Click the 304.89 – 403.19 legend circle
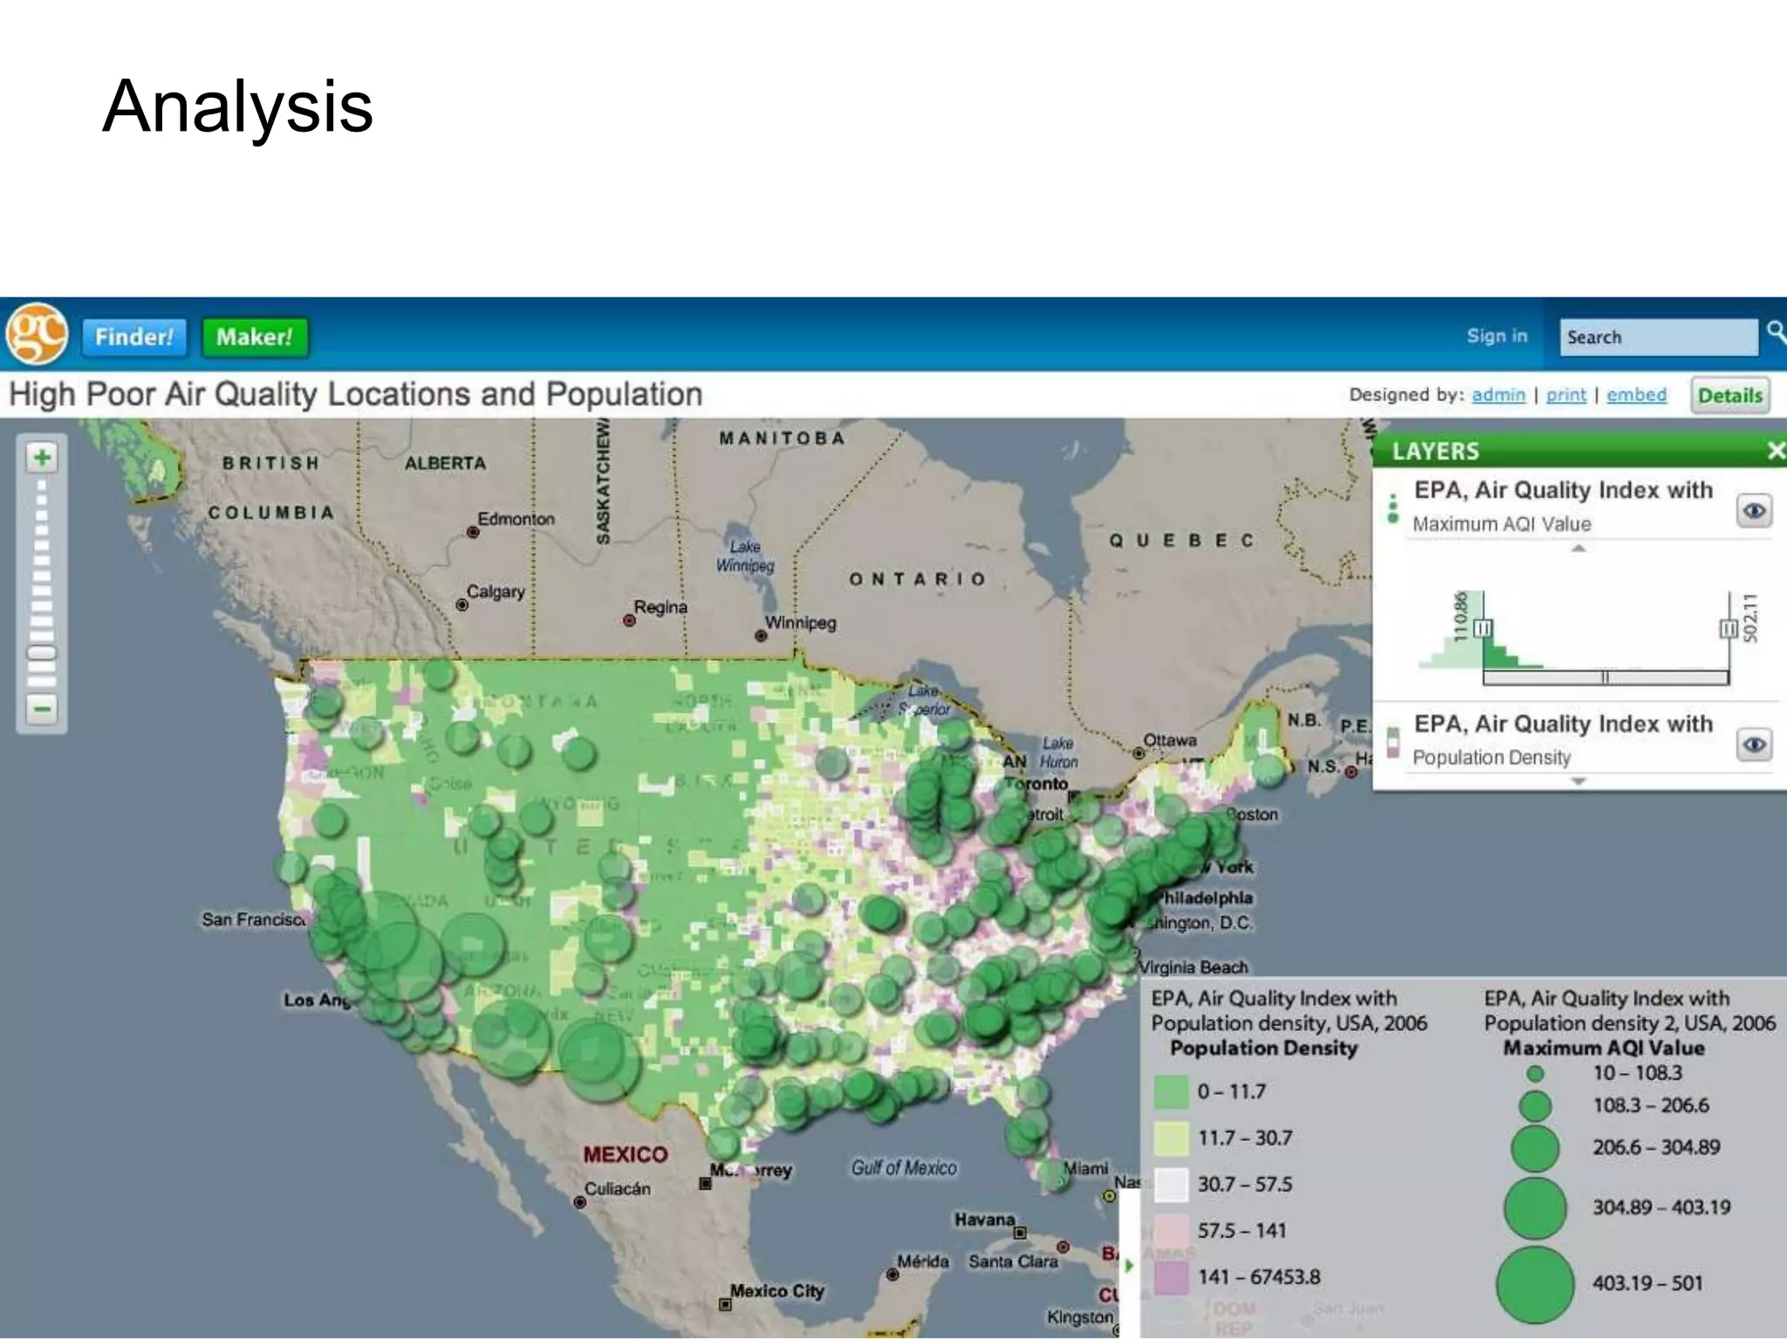The image size is (1787, 1340). [1535, 1208]
